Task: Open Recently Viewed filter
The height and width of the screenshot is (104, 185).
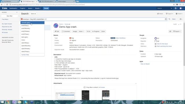Action: point(7,29)
